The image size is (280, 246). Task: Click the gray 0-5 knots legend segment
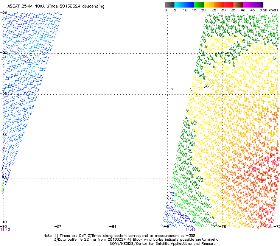[170, 5]
